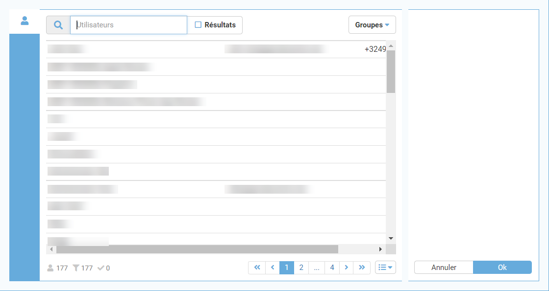The width and height of the screenshot is (549, 291).
Task: Go to previous page with left chevron
Action: coord(272,268)
